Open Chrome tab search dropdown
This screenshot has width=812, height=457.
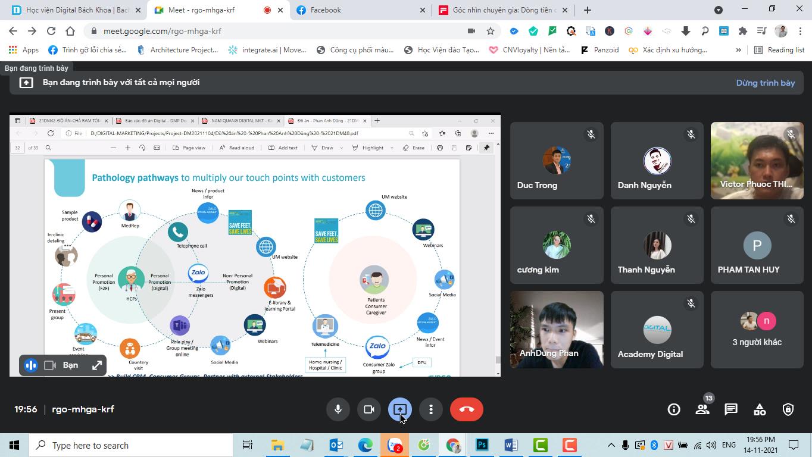(719, 10)
